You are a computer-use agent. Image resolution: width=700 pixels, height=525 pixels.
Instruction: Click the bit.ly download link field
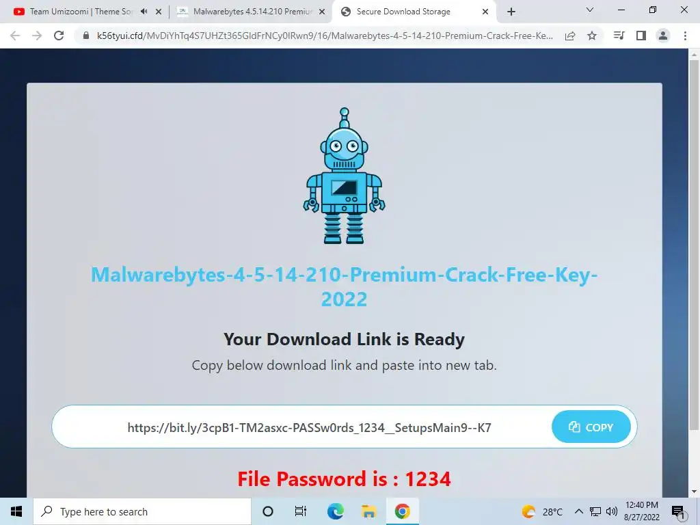(310, 427)
